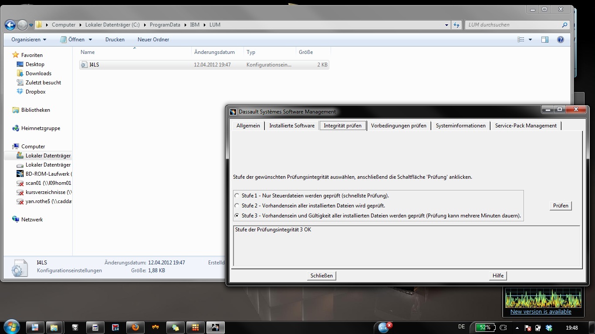Select the '2 KB' size cell of I4LS
The image size is (595, 334).
coord(322,65)
